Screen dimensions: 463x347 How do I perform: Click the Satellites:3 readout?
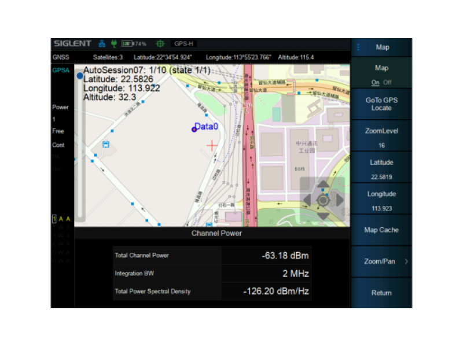[x=108, y=57]
